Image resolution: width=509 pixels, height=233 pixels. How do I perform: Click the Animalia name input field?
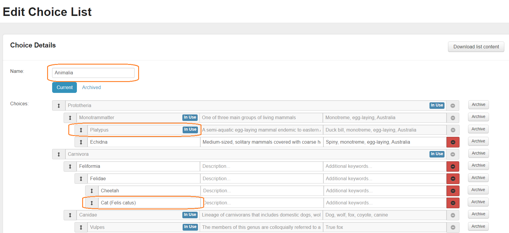click(93, 73)
